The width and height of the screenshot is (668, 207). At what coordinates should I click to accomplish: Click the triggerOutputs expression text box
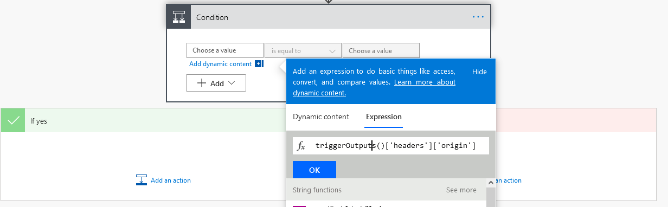point(391,146)
